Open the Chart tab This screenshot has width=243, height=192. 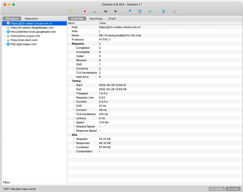coord(112,19)
